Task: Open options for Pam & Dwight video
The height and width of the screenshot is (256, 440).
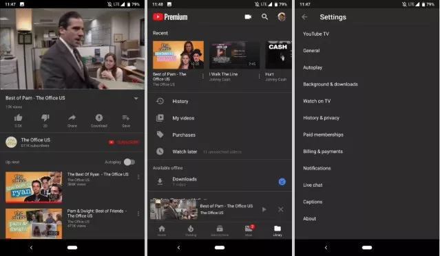Action: pos(138,213)
